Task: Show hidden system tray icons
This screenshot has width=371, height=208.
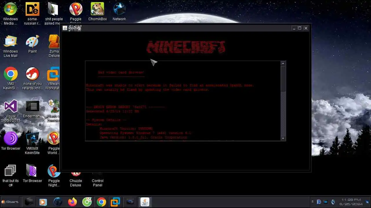Action: pyautogui.click(x=312, y=202)
